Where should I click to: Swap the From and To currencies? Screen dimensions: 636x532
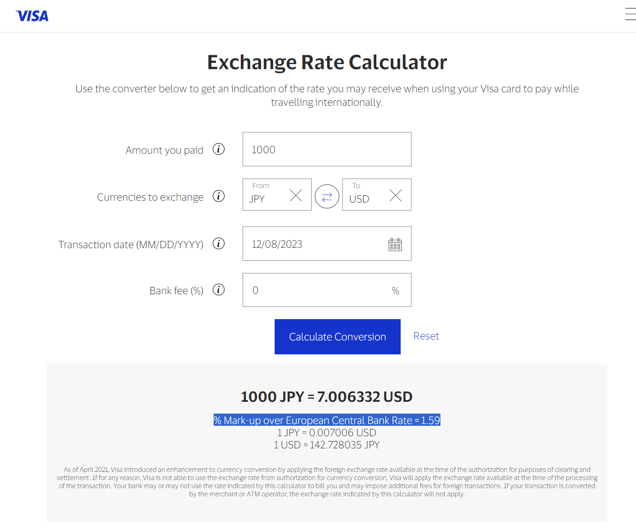coord(327,197)
